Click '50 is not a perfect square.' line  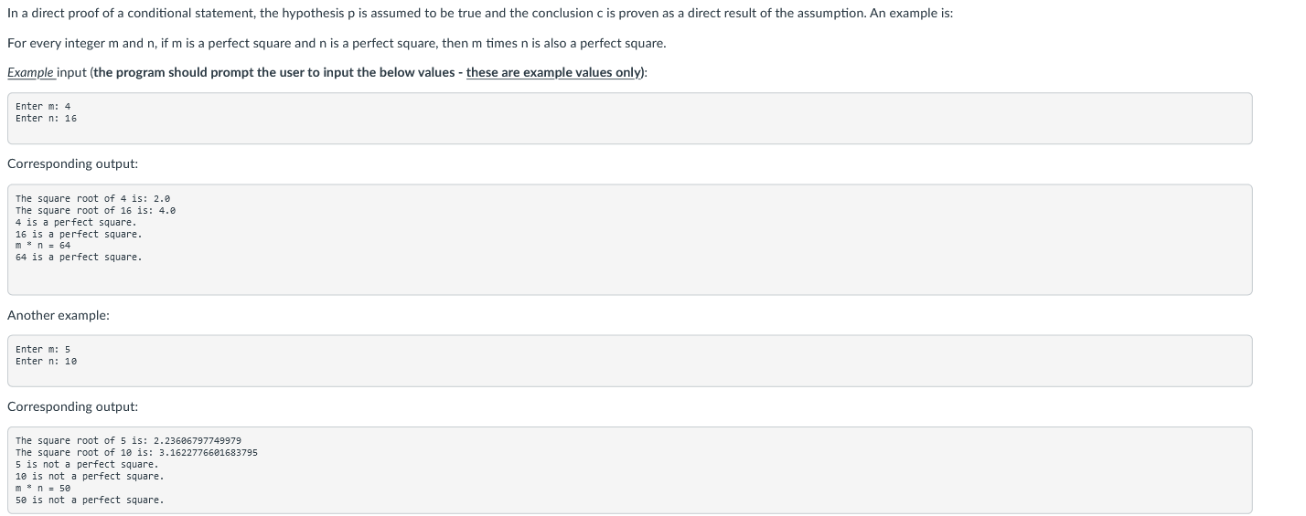(x=90, y=500)
